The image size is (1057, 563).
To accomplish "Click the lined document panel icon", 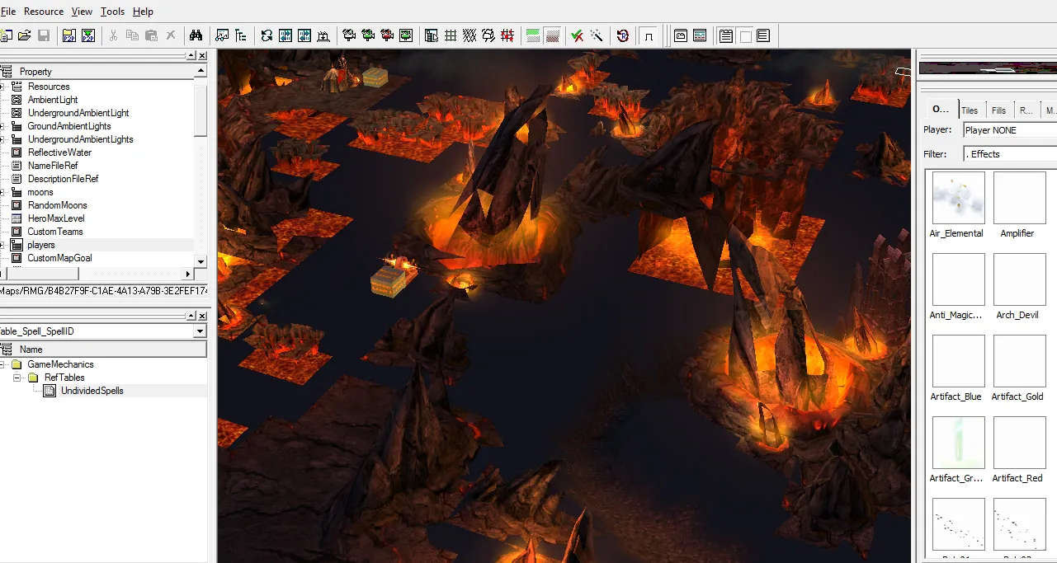I will coord(763,35).
